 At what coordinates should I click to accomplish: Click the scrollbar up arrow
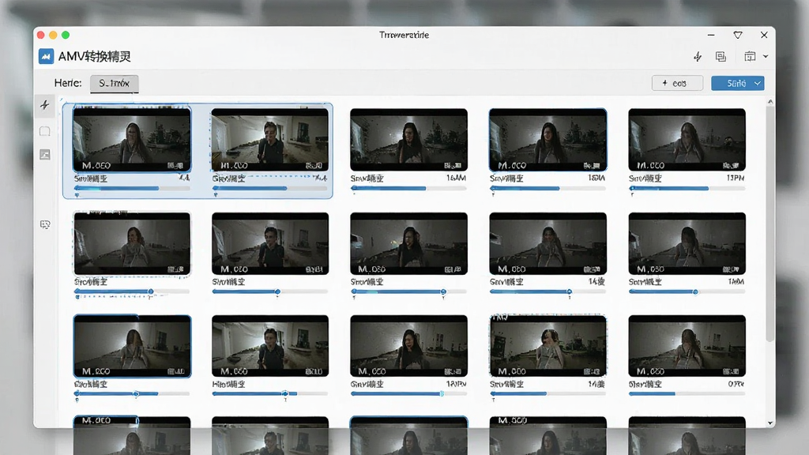(770, 102)
